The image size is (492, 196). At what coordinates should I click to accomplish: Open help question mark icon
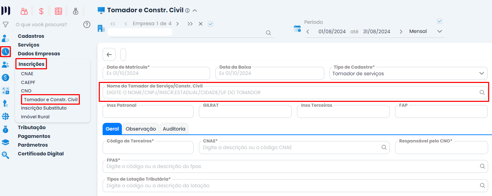[x=87, y=24]
